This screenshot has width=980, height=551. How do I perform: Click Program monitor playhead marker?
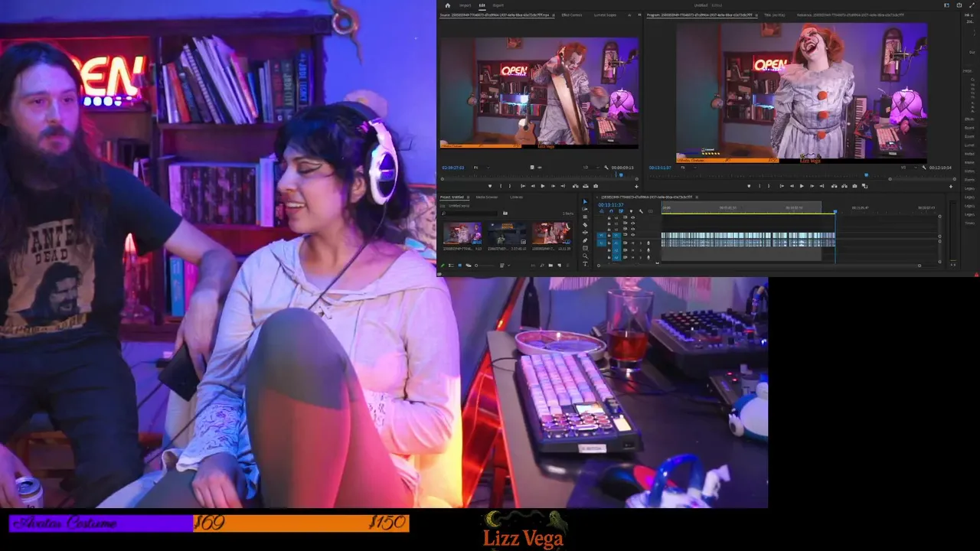pyautogui.click(x=866, y=175)
